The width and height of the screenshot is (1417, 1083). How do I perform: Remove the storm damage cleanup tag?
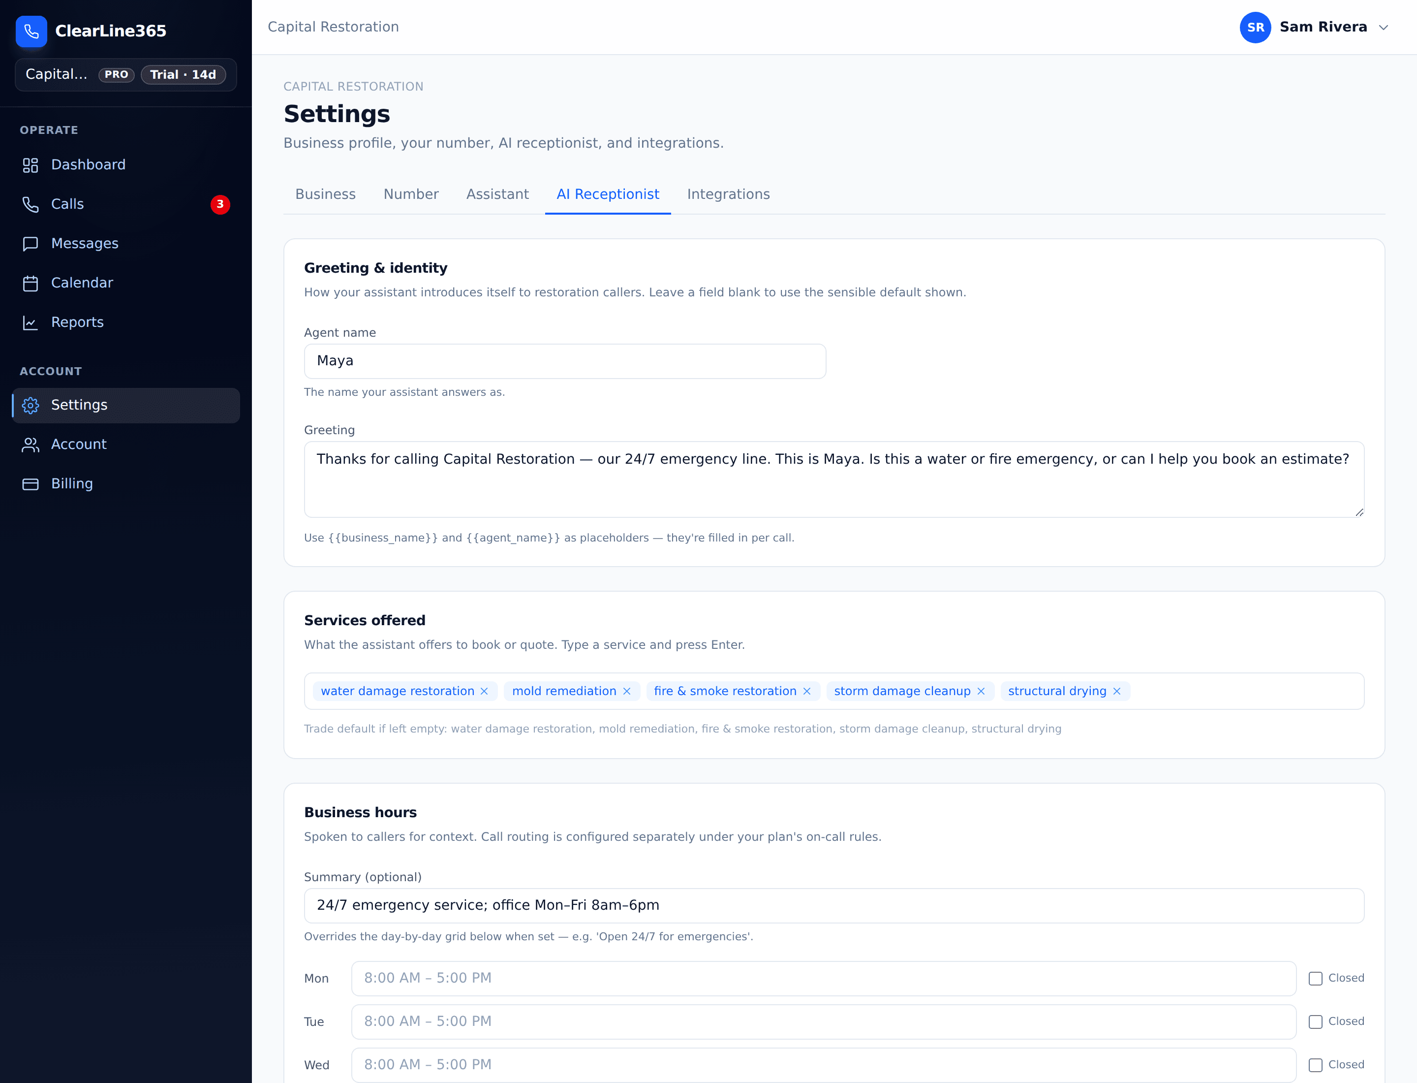click(x=982, y=691)
